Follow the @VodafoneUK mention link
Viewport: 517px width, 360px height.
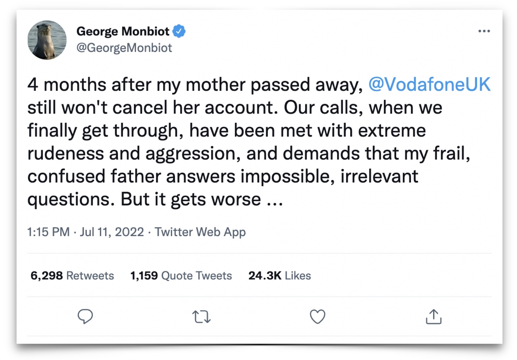pos(429,84)
